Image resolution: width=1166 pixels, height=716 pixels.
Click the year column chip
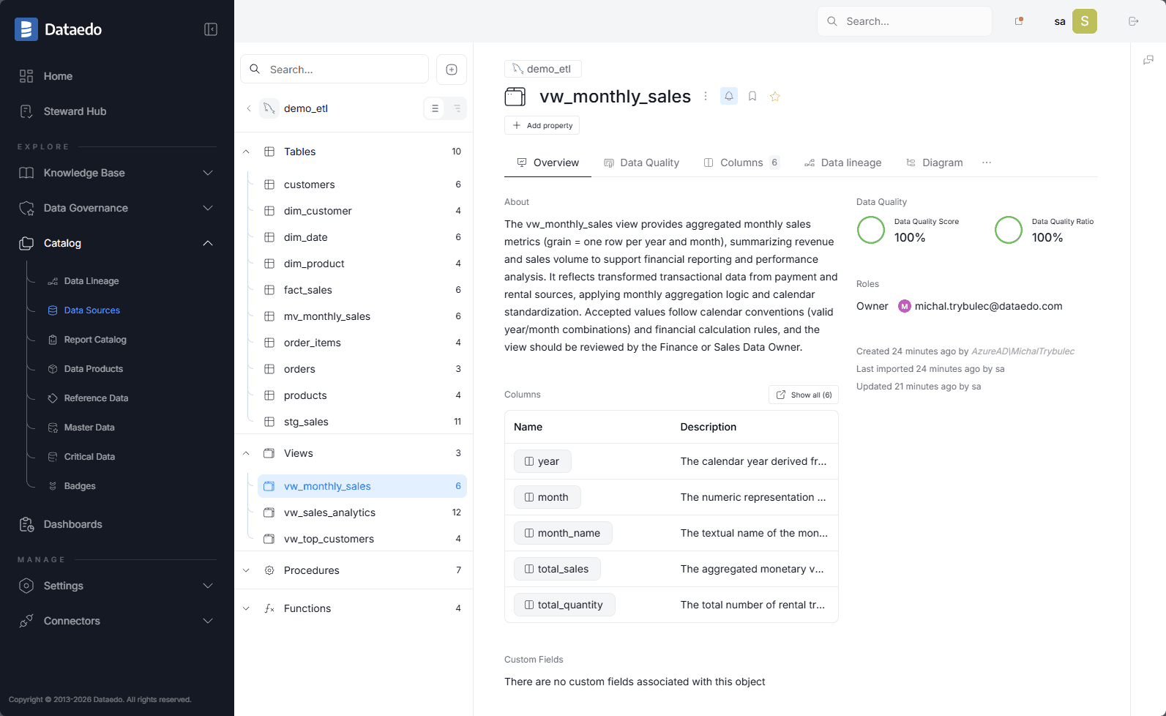[542, 461]
